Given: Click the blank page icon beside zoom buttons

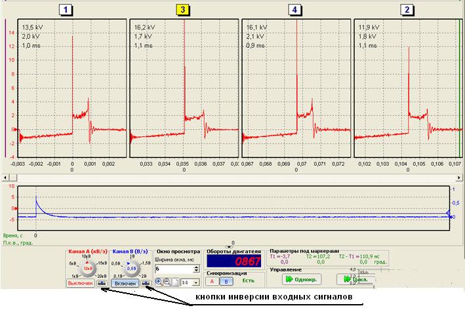Looking at the screenshot, I should click(x=176, y=282).
